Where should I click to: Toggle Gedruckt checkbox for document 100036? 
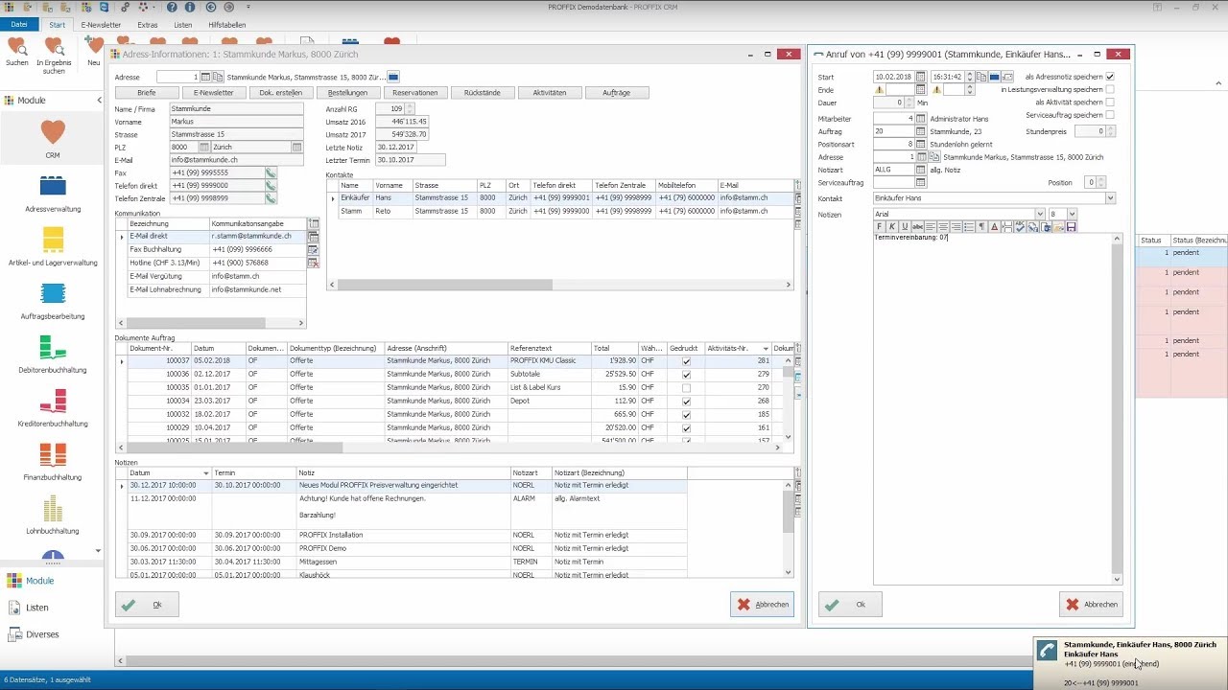click(686, 375)
